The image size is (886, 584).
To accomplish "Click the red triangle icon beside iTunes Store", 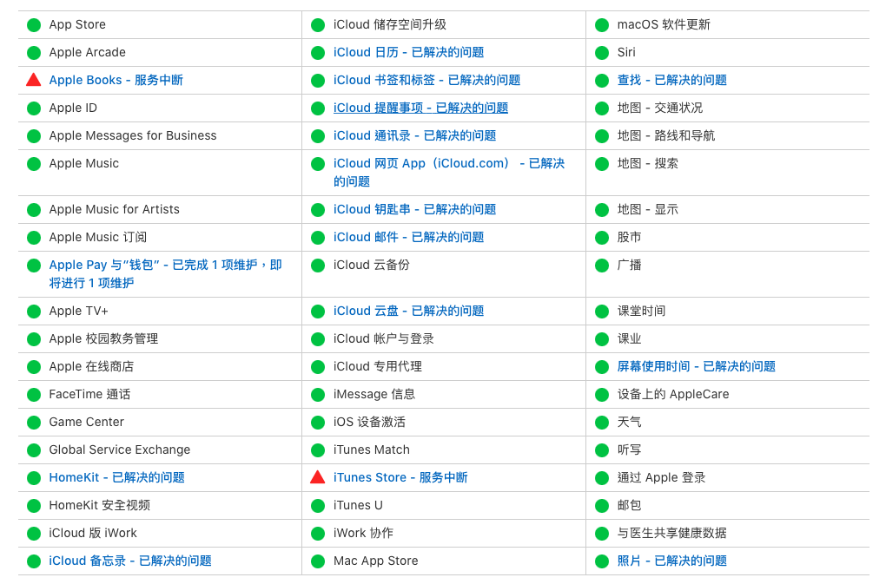I will click(x=318, y=476).
